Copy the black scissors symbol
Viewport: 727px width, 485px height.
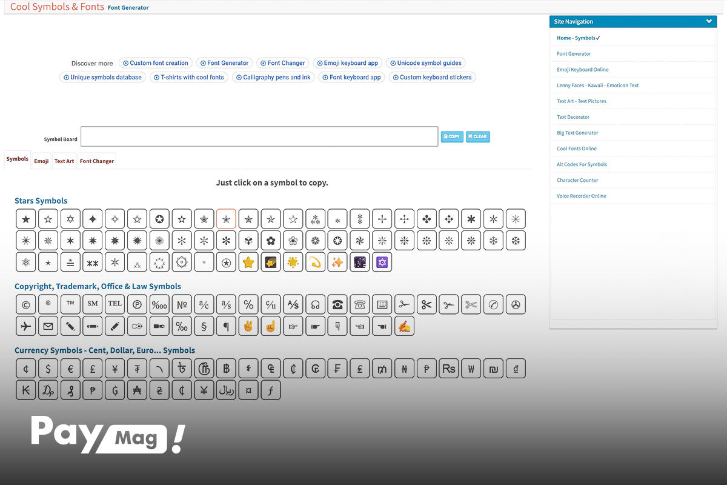[x=427, y=304]
